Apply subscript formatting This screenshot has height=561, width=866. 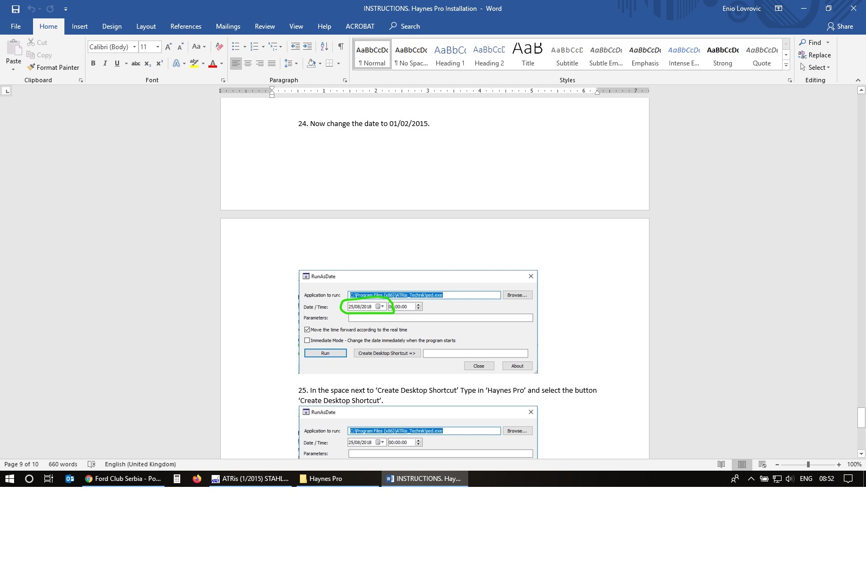148,63
